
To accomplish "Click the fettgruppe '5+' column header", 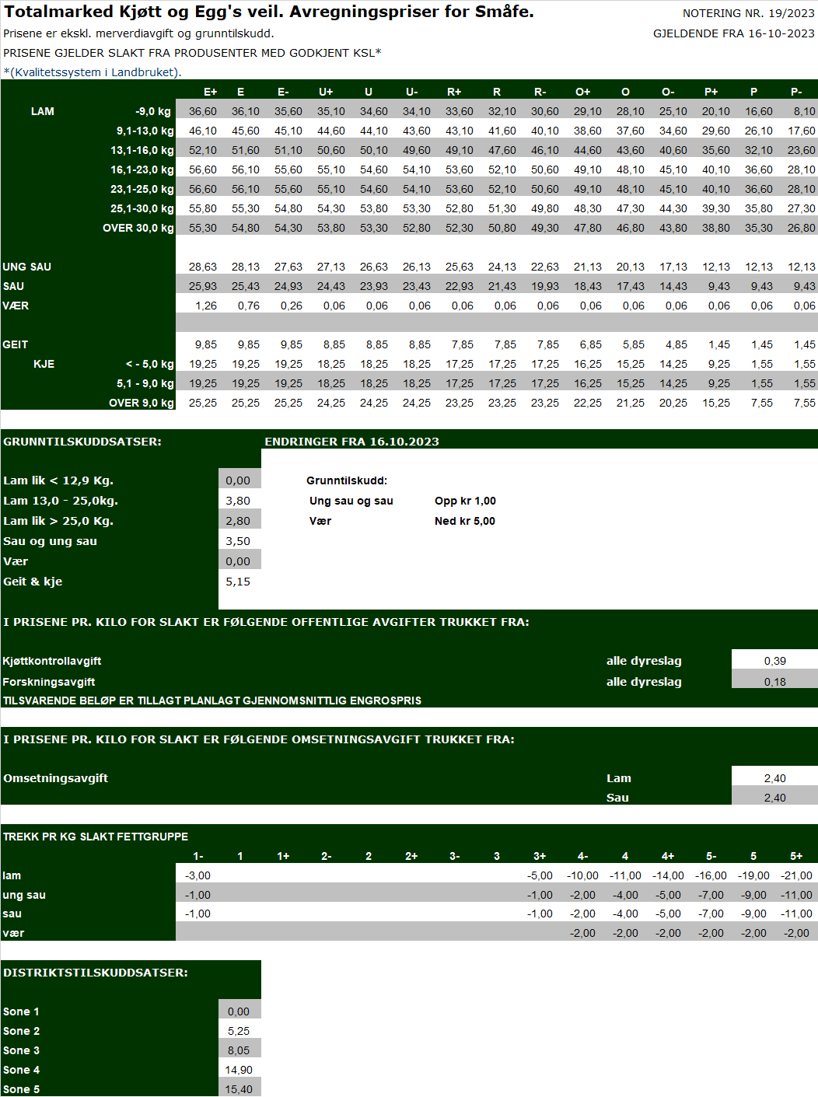I will (x=796, y=856).
